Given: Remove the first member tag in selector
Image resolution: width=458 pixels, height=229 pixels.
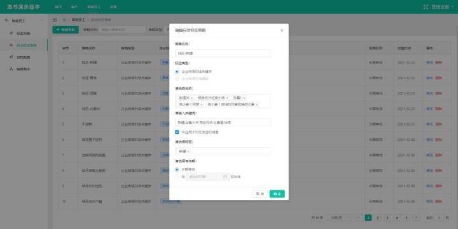Looking at the screenshot, I should 191,98.
